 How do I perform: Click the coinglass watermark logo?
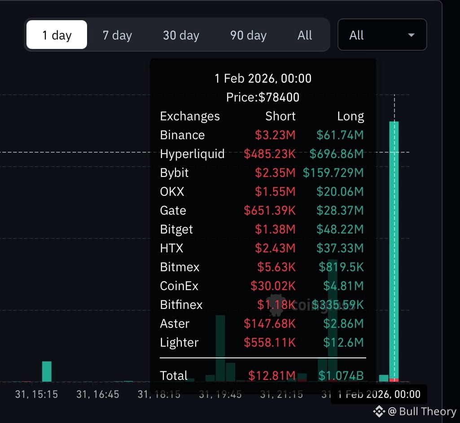(x=276, y=304)
